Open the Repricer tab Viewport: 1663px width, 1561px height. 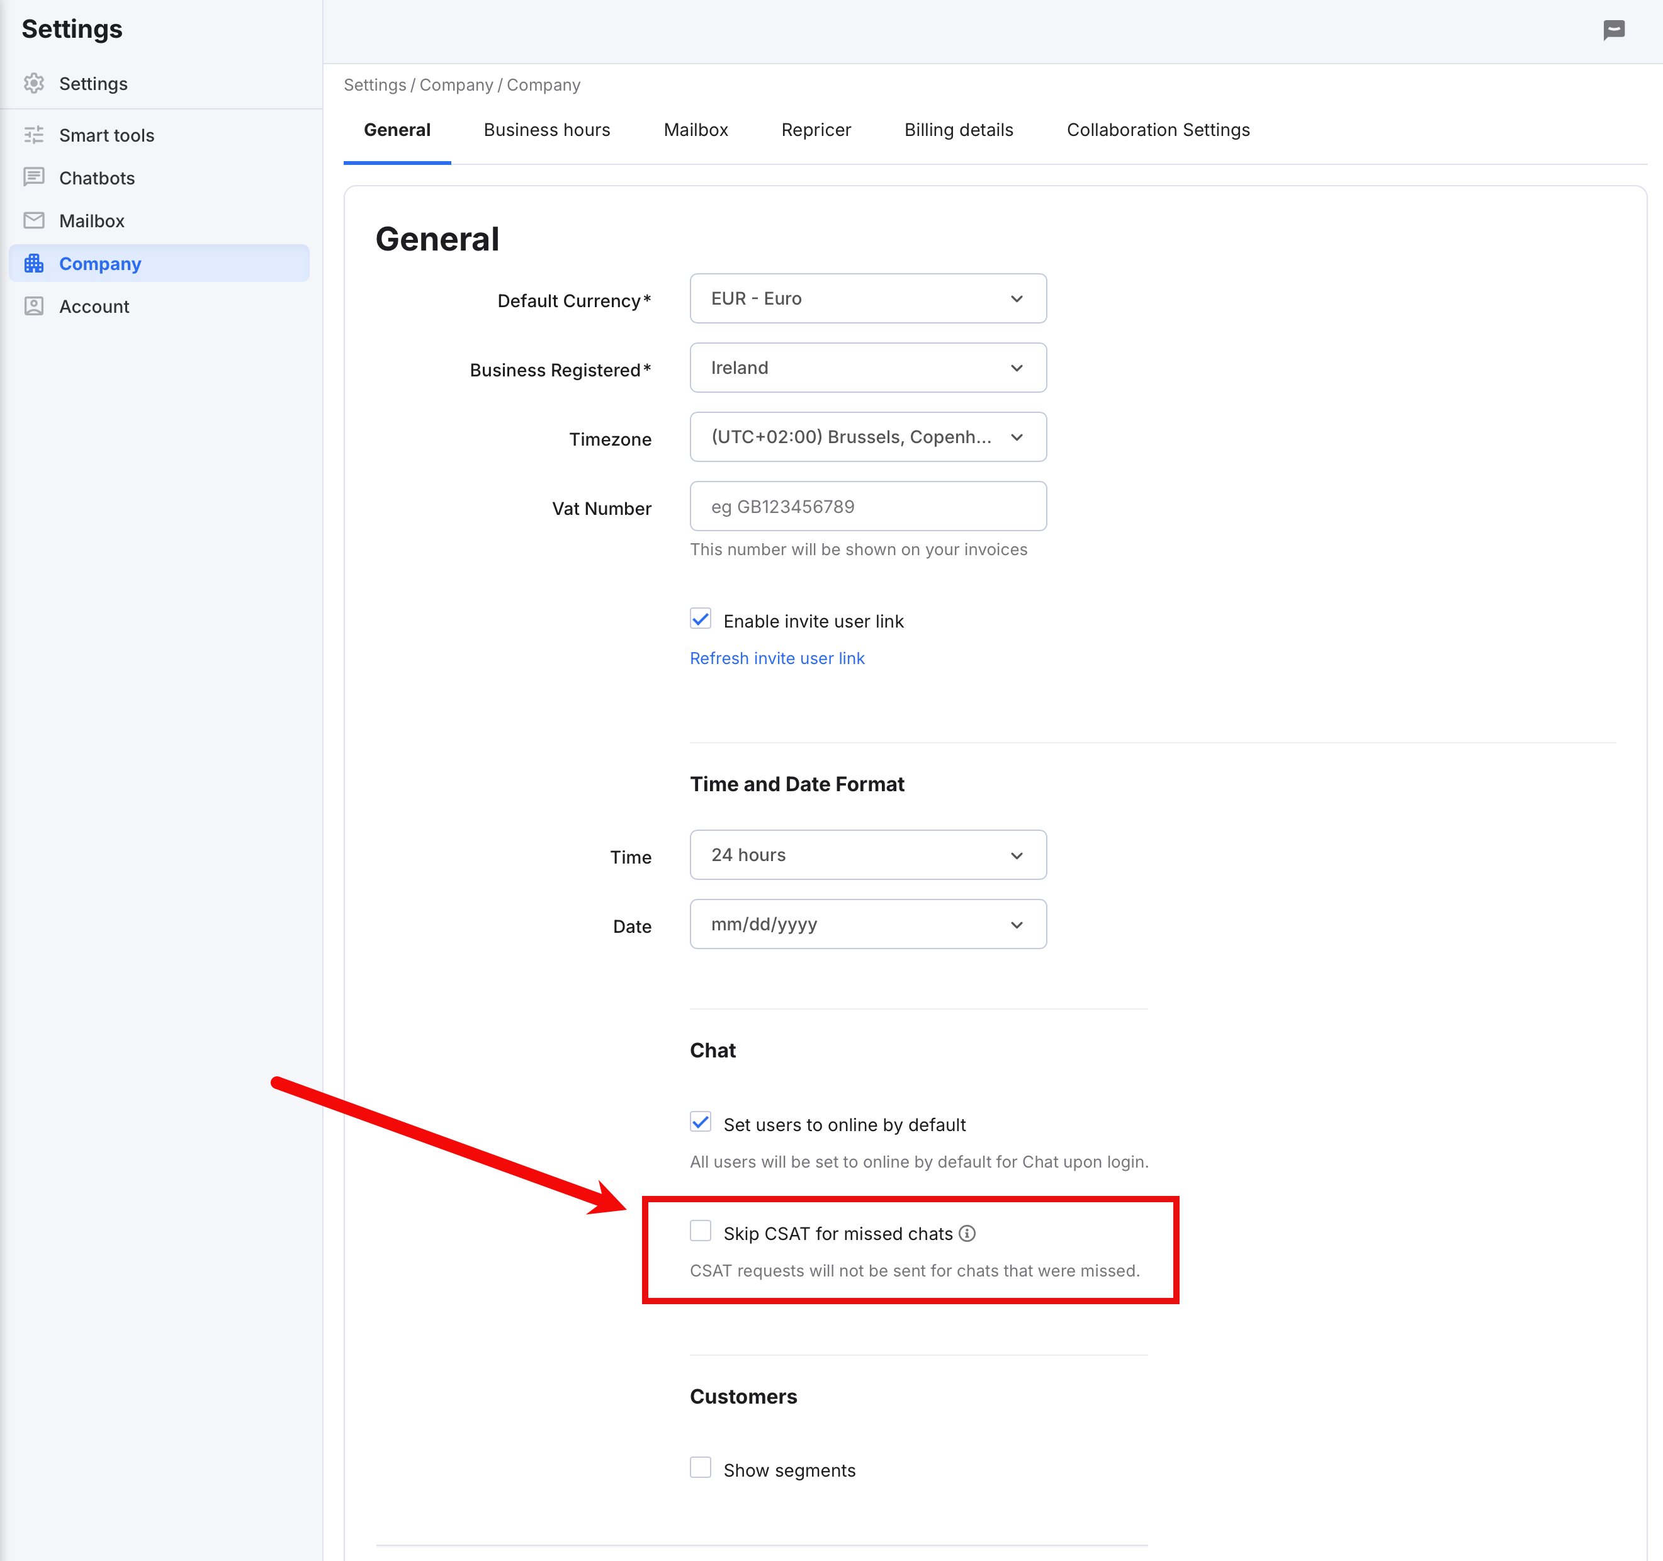[816, 130]
